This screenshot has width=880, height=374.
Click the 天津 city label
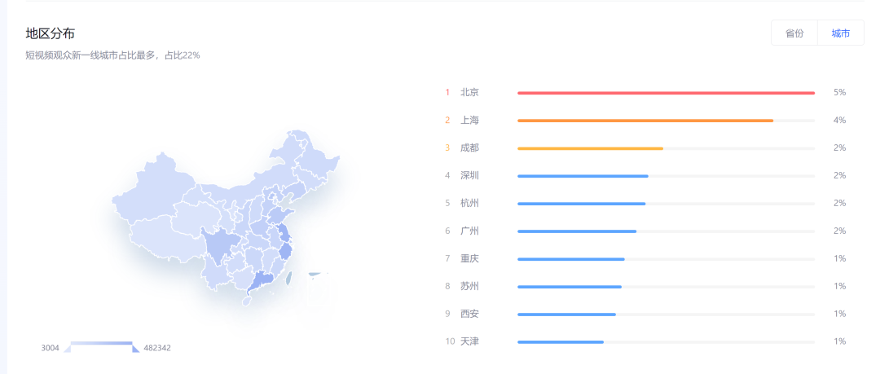coord(469,341)
